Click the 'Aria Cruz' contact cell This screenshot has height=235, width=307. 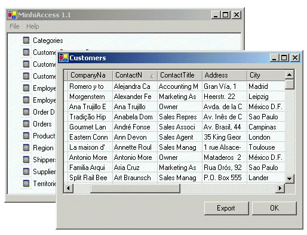135,168
